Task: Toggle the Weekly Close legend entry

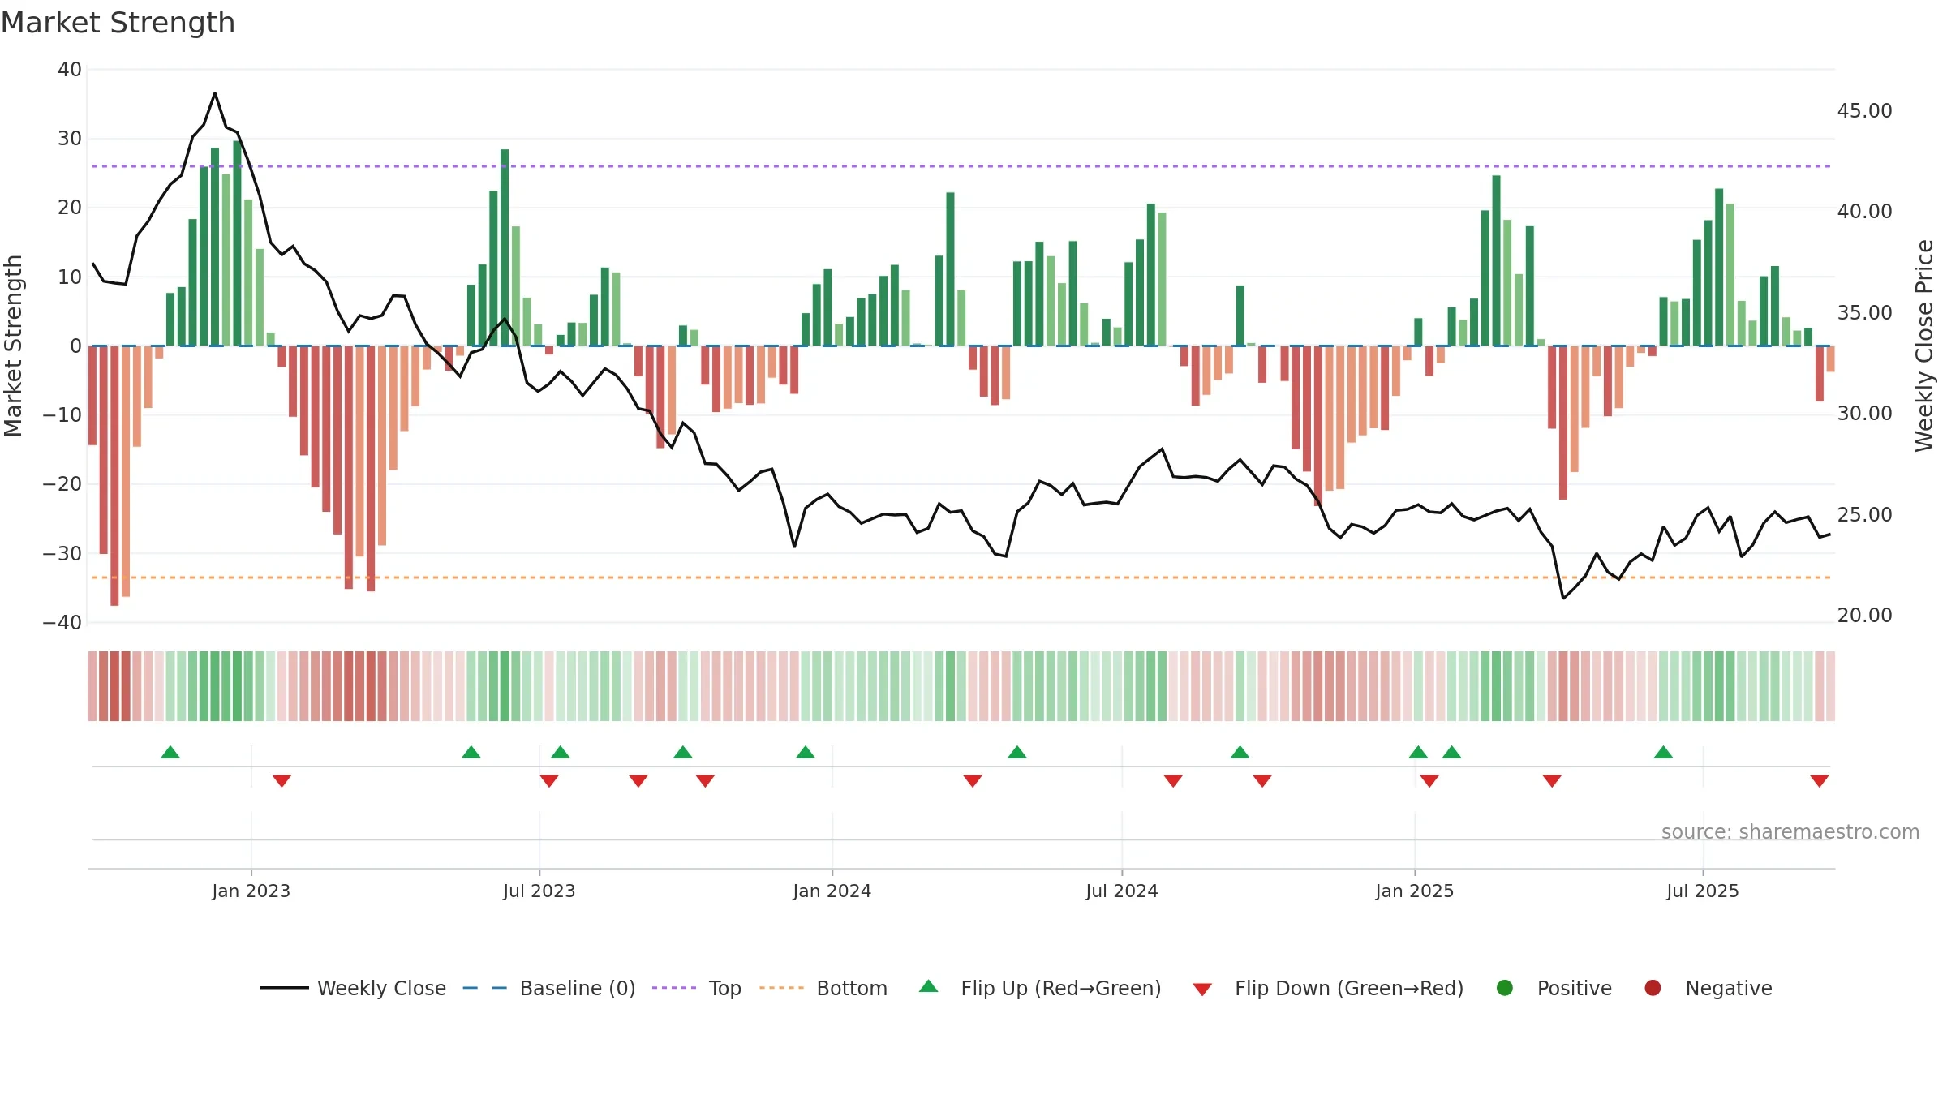Action: click(x=354, y=988)
